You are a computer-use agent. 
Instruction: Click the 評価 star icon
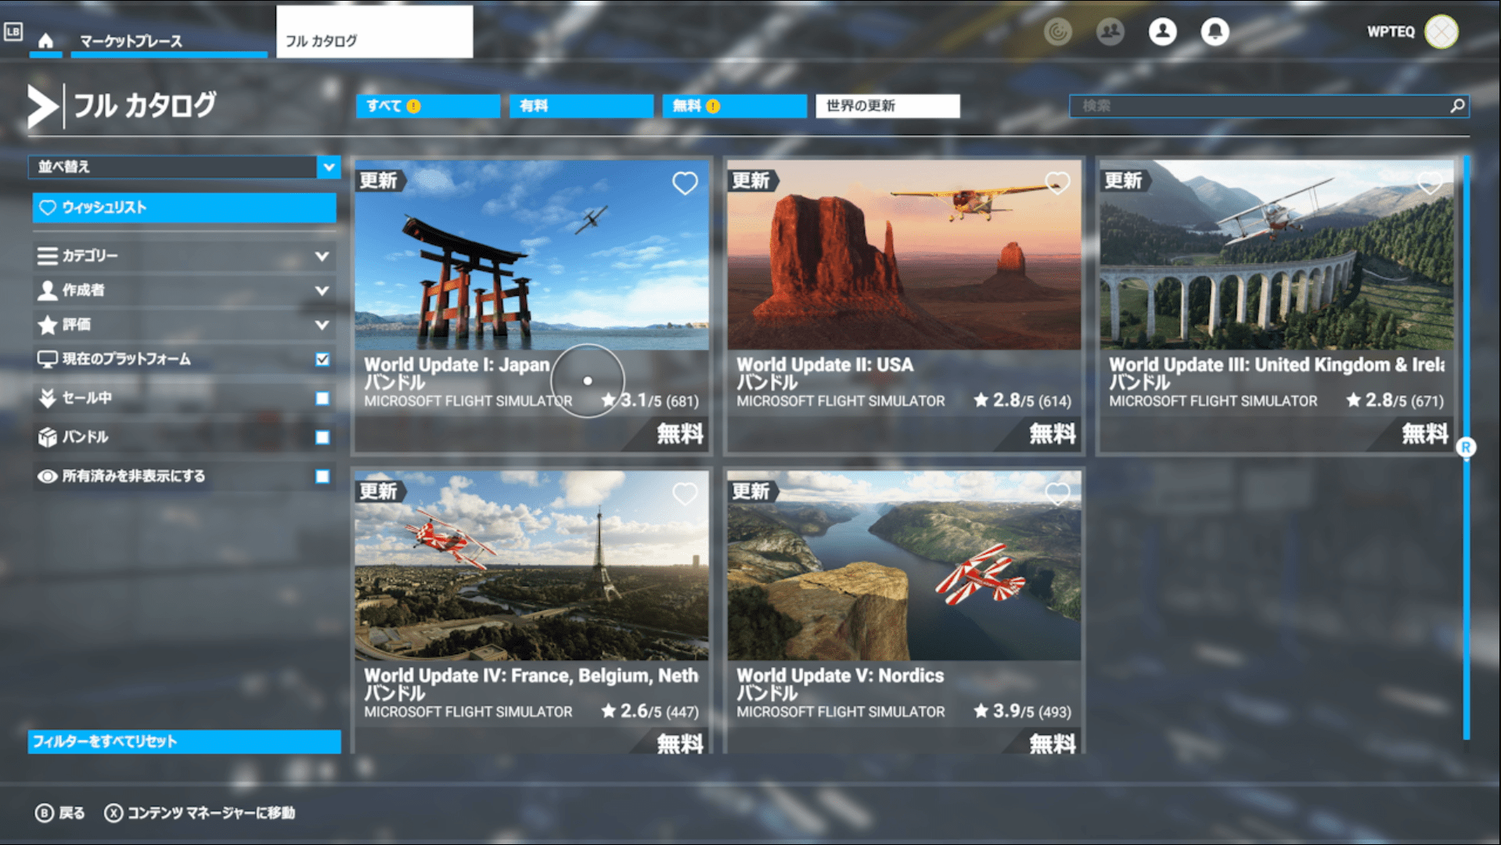[x=48, y=325]
